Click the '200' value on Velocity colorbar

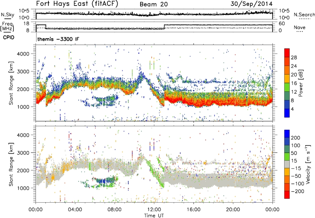[x=296, y=138]
